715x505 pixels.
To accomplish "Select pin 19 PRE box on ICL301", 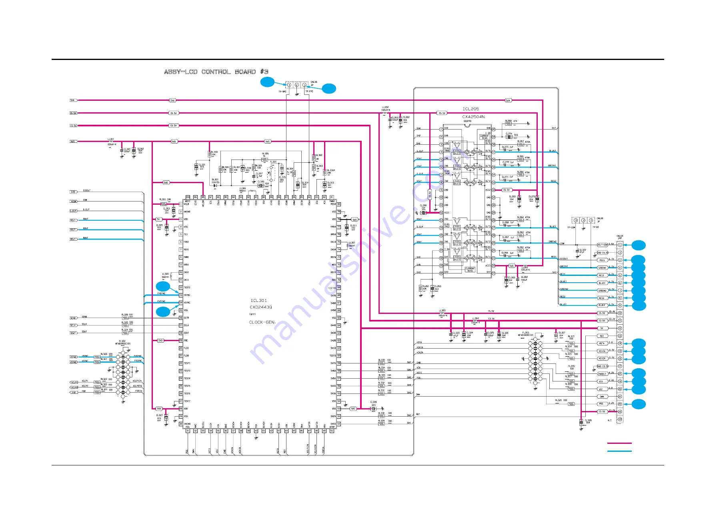I will click(181, 341).
